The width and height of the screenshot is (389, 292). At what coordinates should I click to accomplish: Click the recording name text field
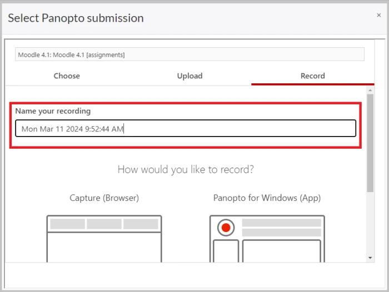click(186, 128)
